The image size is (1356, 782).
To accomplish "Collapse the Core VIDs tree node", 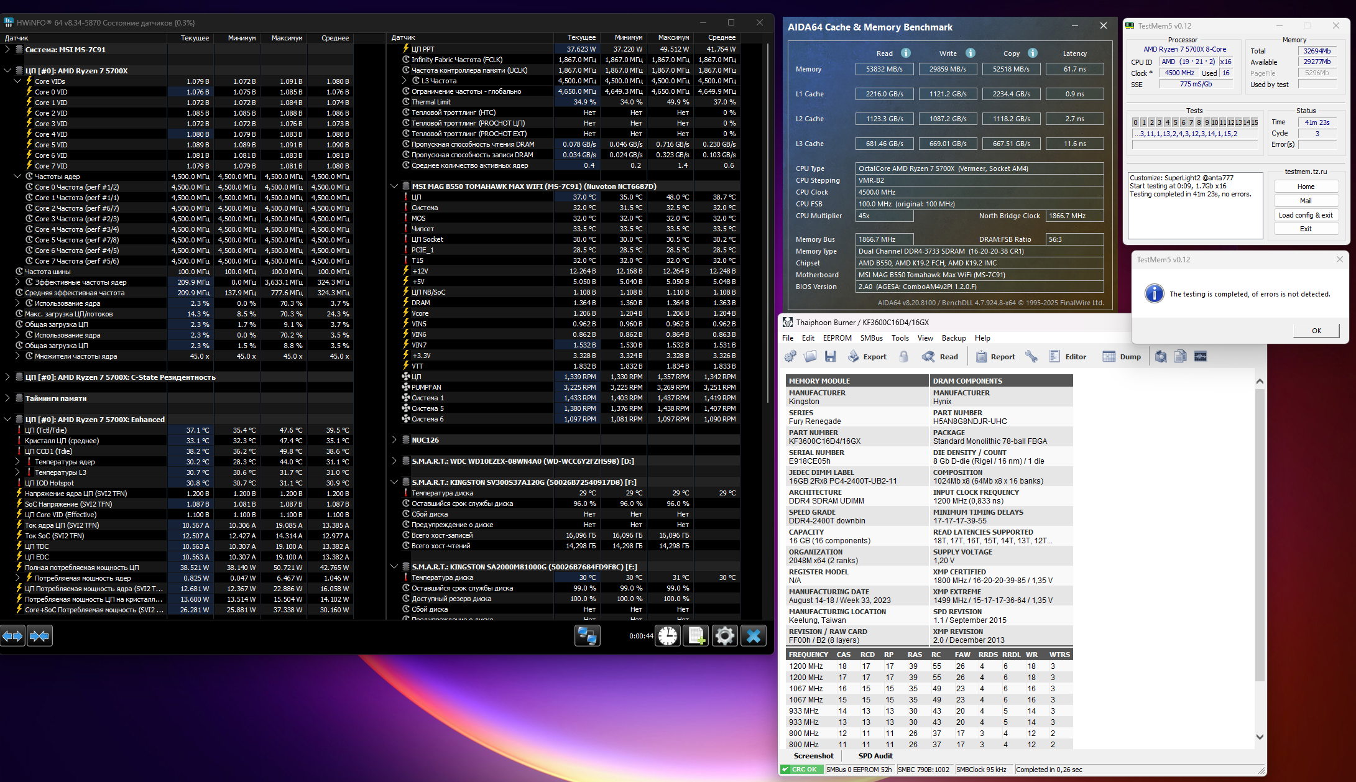I will 17,81.
